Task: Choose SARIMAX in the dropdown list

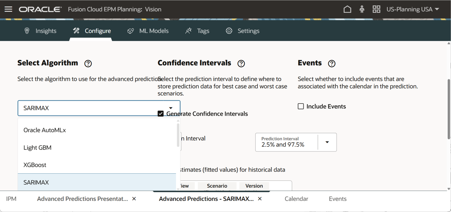Action: click(x=97, y=182)
